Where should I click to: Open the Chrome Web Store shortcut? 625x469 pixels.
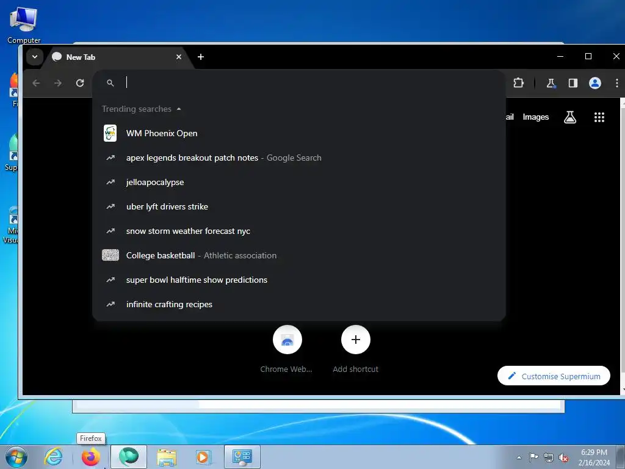[x=287, y=340]
